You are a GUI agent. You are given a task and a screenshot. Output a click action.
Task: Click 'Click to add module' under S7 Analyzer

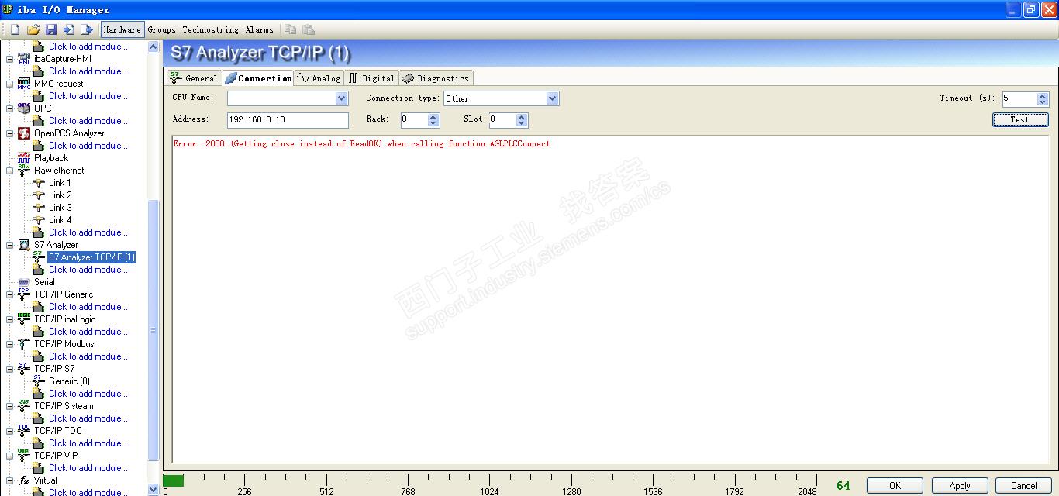(89, 270)
